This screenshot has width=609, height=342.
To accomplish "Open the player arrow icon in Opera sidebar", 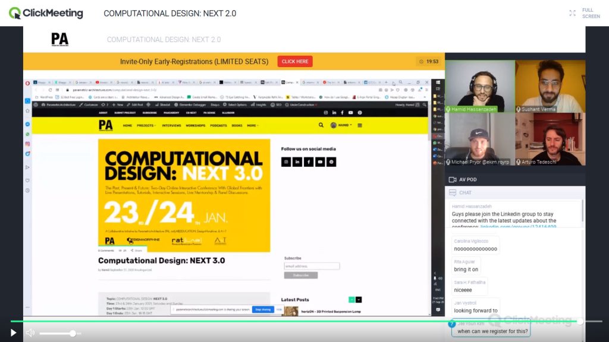I will 27,167.
